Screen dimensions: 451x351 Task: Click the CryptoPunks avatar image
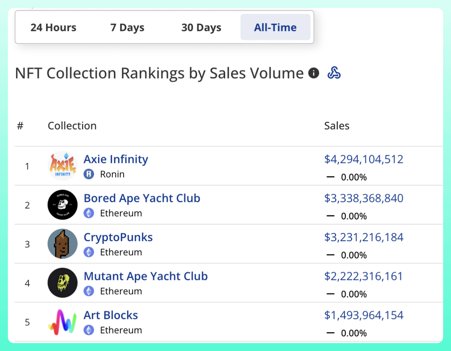(x=62, y=244)
